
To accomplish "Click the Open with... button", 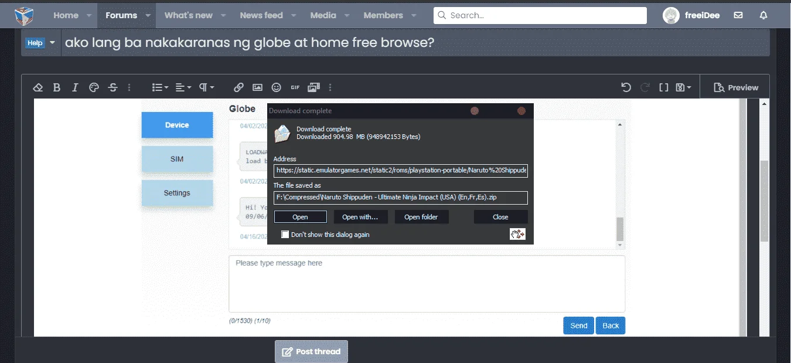I will pos(360,217).
